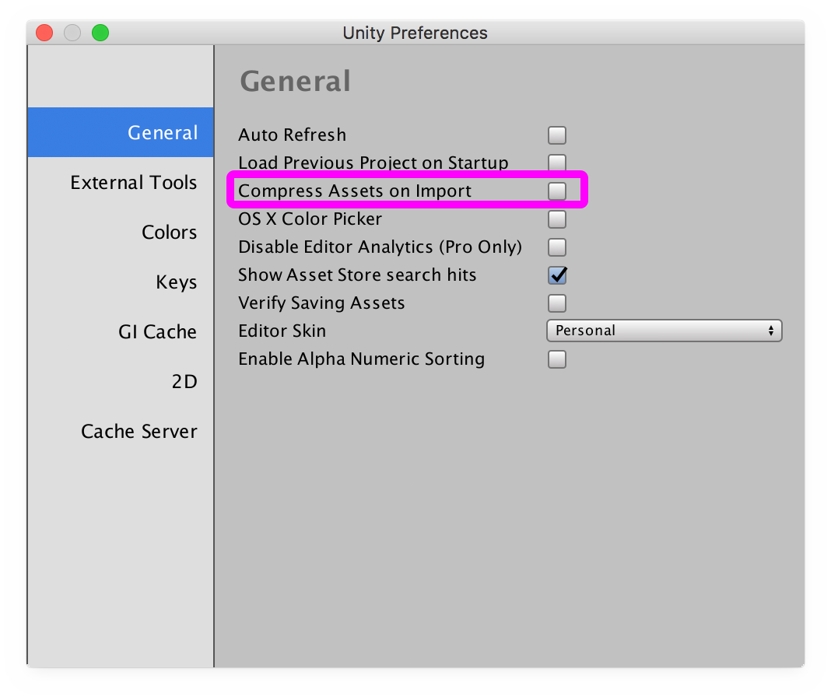Open the External Tools section
The image size is (831, 700).
[x=121, y=182]
